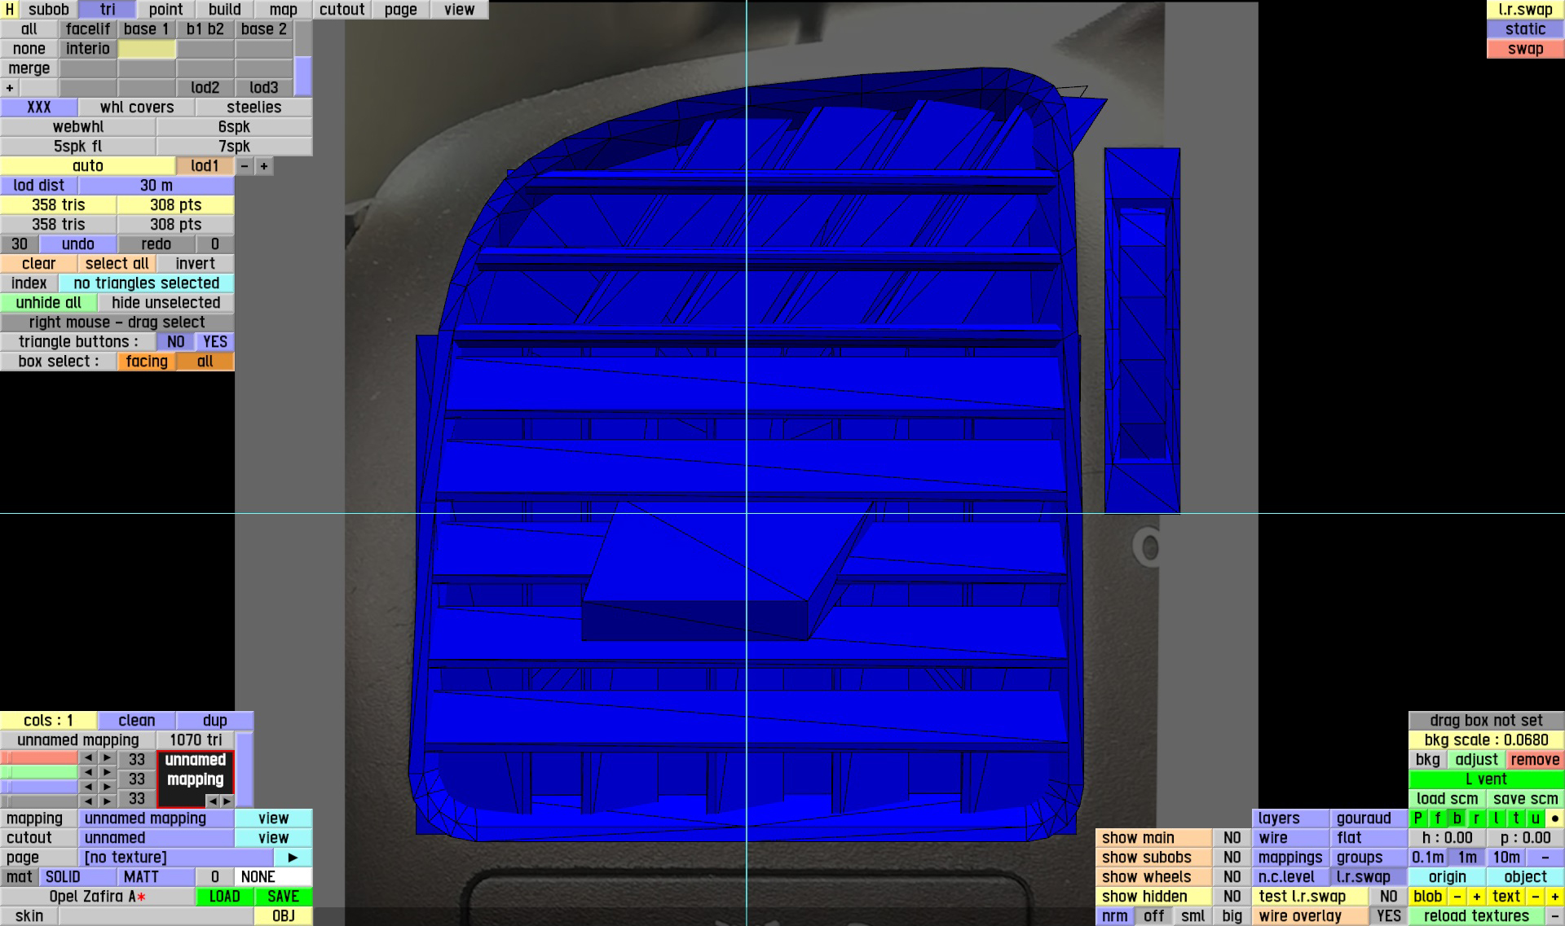Click the text size minus button

pos(1535,897)
